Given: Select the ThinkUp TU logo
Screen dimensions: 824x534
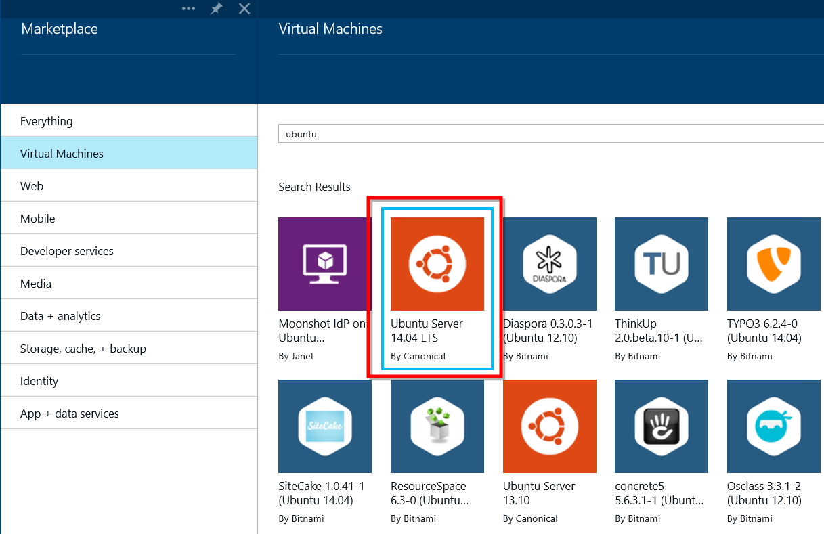Looking at the screenshot, I should (662, 264).
